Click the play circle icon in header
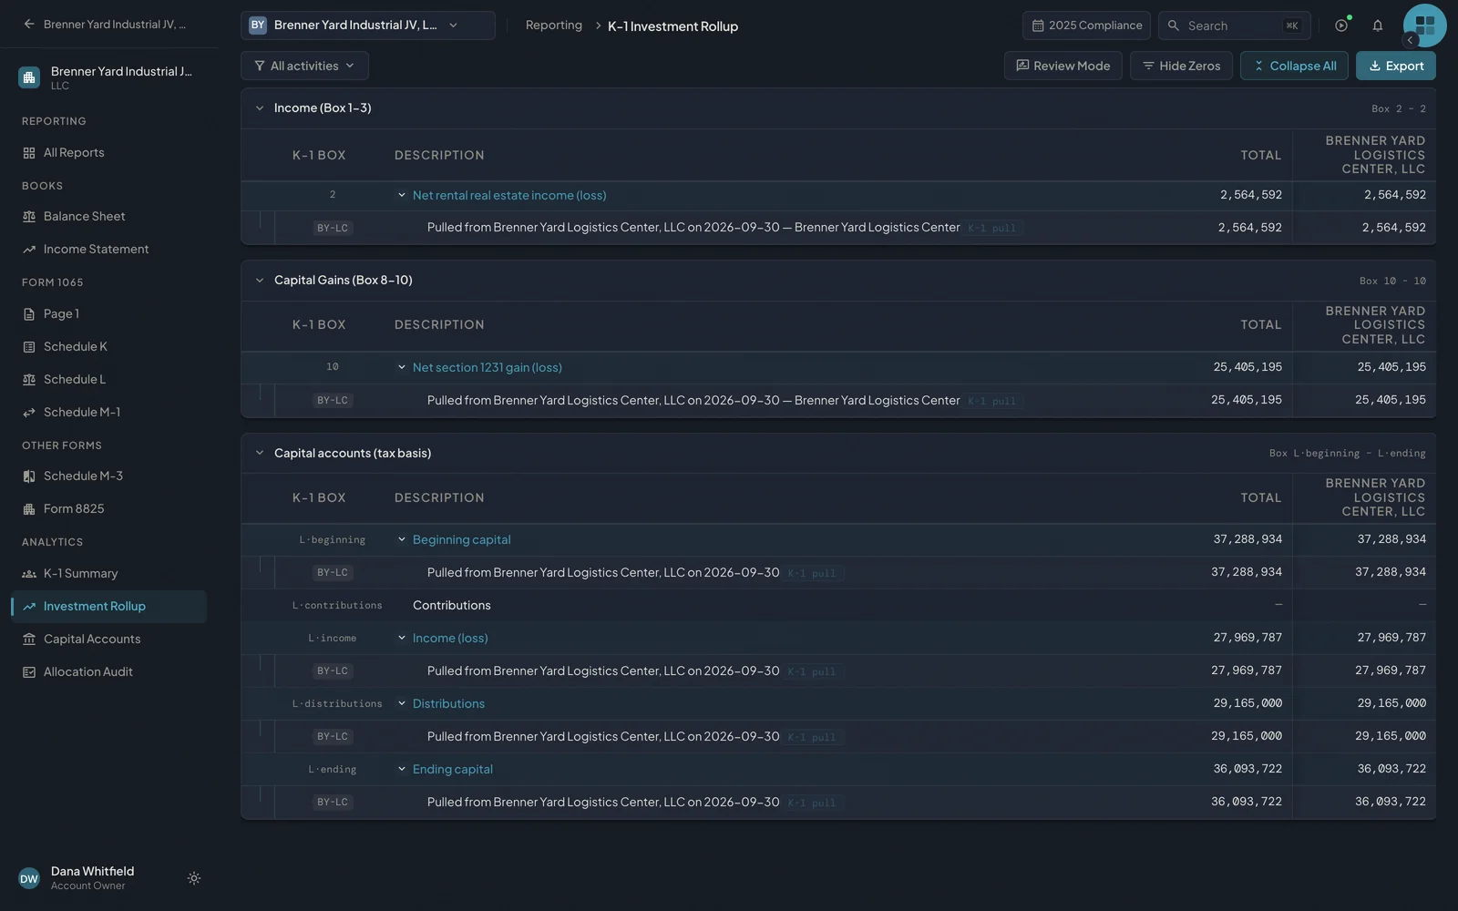The image size is (1458, 911). [x=1341, y=26]
